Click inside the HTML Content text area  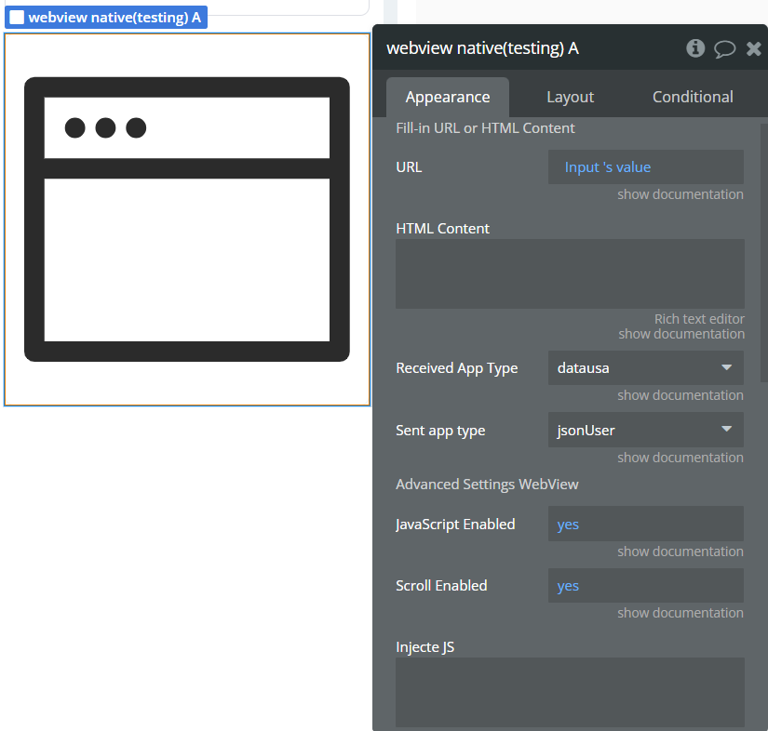pos(570,273)
